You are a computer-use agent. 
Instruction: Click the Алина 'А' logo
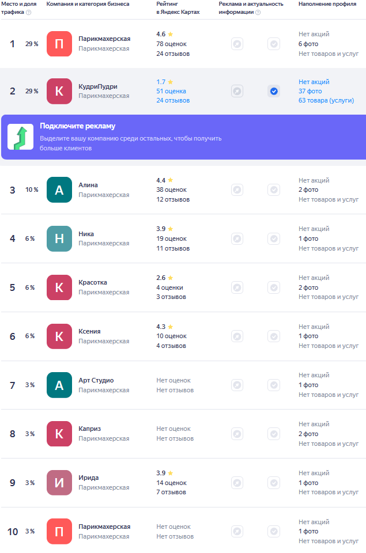(x=59, y=190)
